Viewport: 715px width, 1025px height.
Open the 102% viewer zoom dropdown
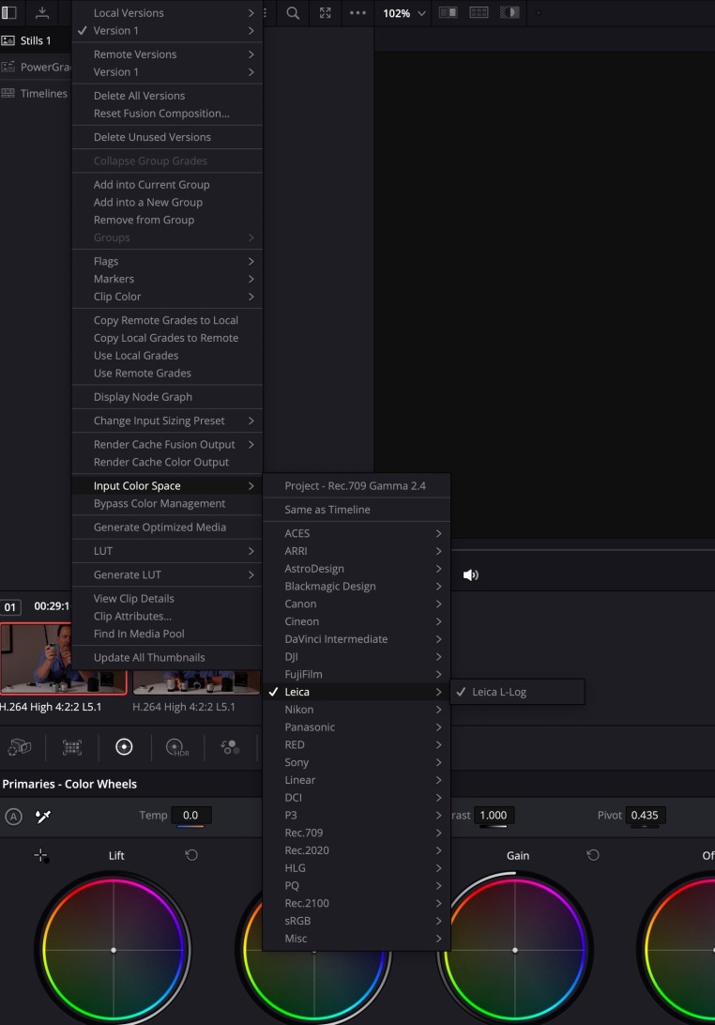point(404,13)
